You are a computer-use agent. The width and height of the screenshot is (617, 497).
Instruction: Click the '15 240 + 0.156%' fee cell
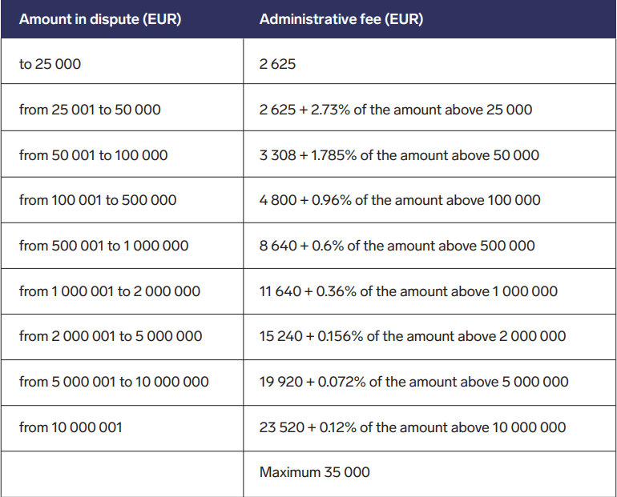pyautogui.click(x=429, y=337)
